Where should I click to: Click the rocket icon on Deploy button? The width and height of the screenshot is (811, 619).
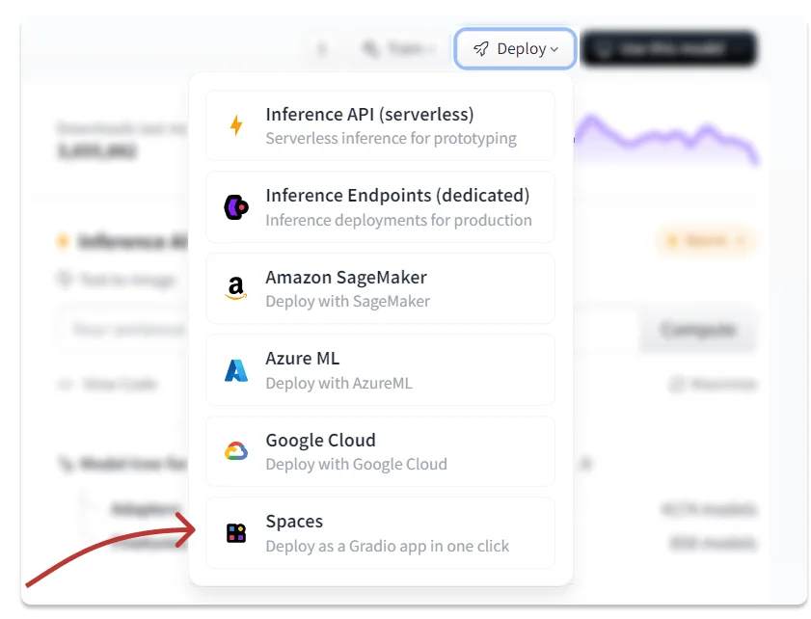[x=481, y=49]
